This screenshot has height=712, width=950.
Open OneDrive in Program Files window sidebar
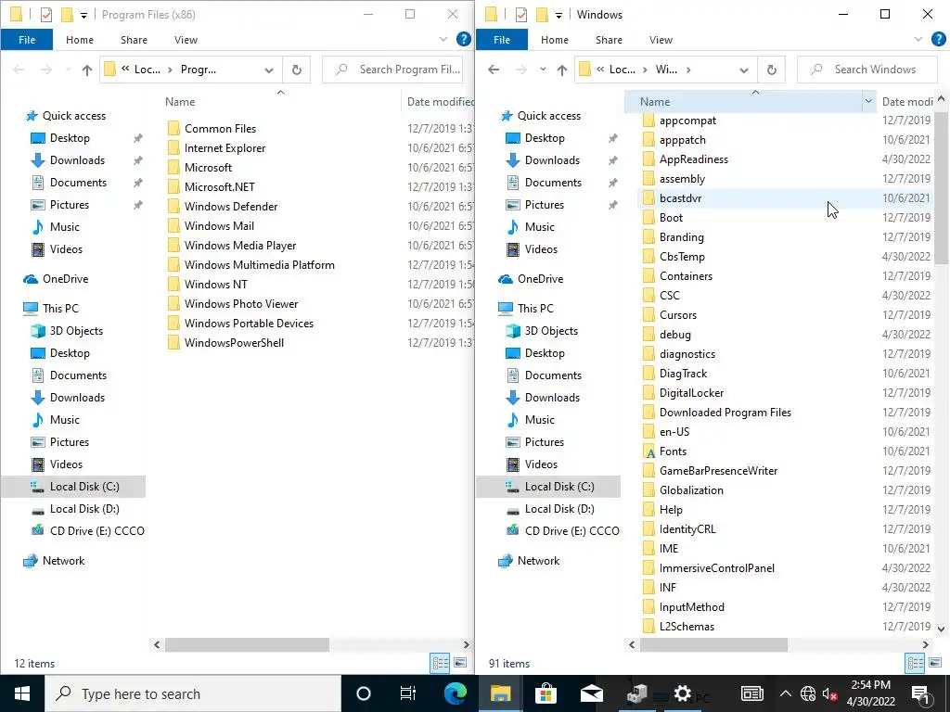pos(65,278)
